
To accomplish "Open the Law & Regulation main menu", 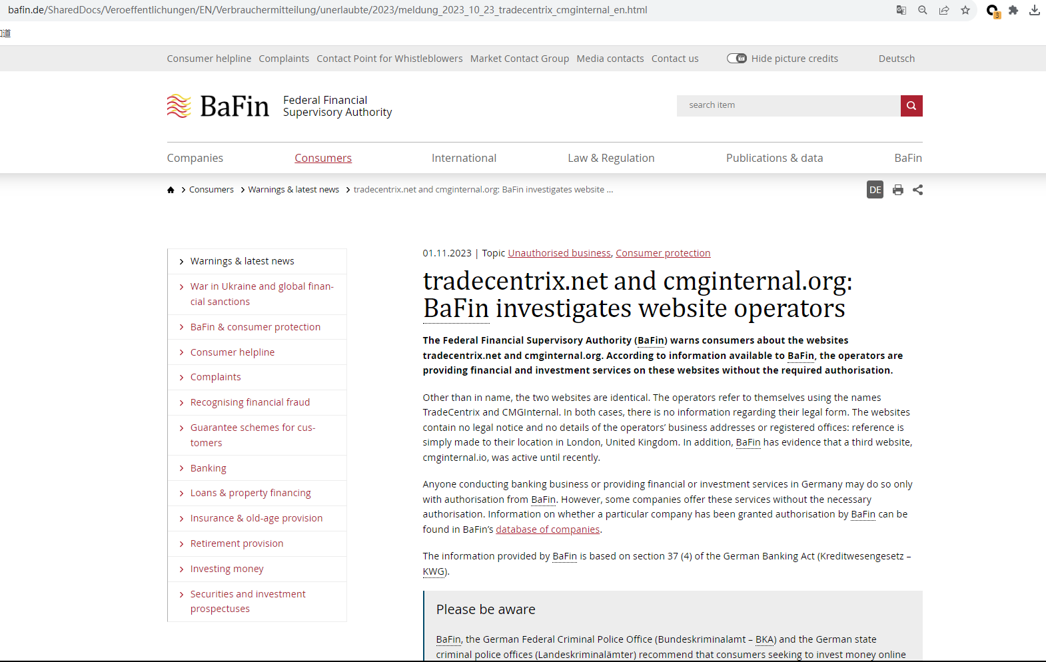I will [611, 158].
